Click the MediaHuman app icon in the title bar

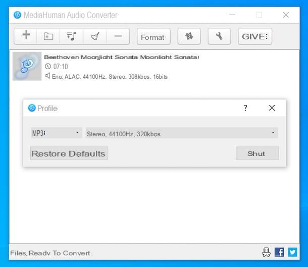[x=17, y=15]
